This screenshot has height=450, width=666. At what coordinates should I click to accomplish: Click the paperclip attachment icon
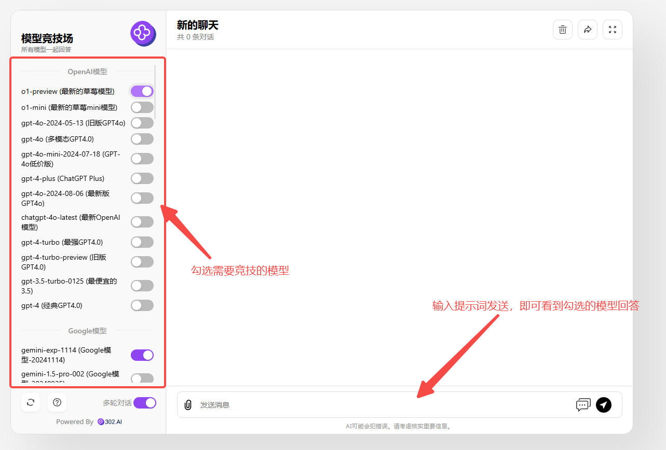pyautogui.click(x=188, y=405)
